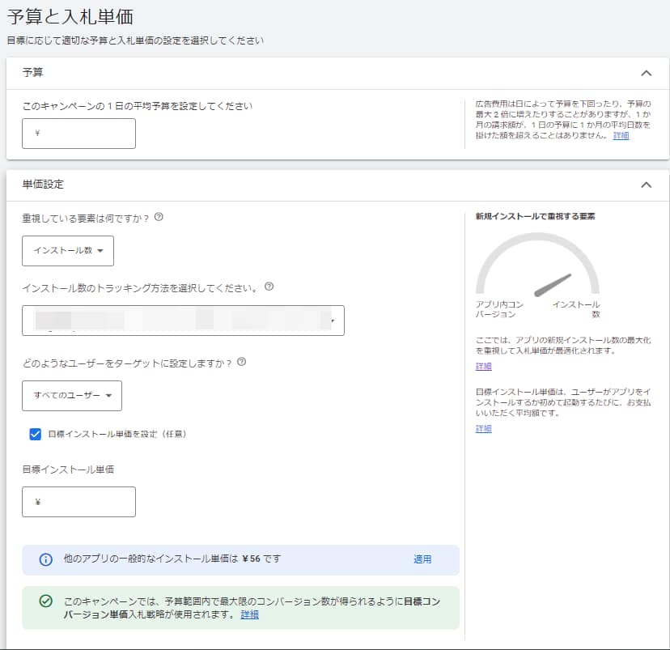Open the インストール数 dropdown
Viewport: 670px width, 650px height.
click(68, 251)
